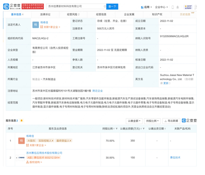Click 70.00% shareholding cell
The height and width of the screenshot is (175, 205).
click(110, 141)
